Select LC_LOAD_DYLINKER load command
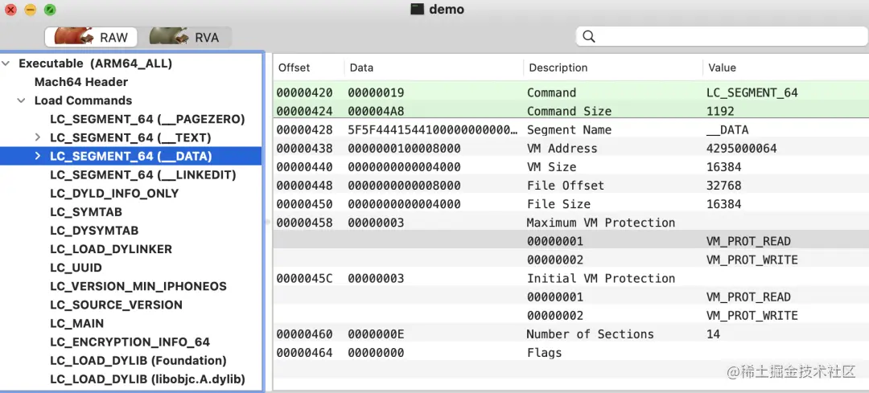Screen dimensions: 869x393 point(111,249)
